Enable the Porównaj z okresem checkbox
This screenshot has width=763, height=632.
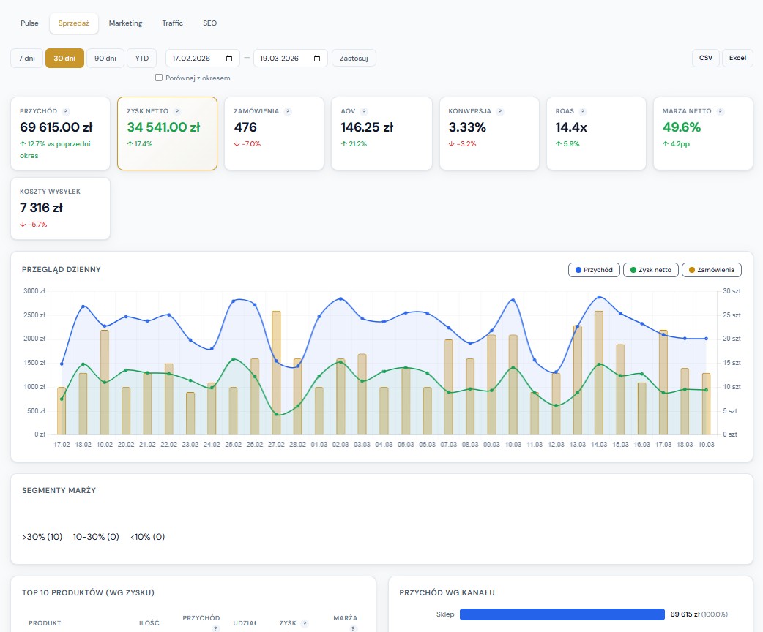(159, 78)
